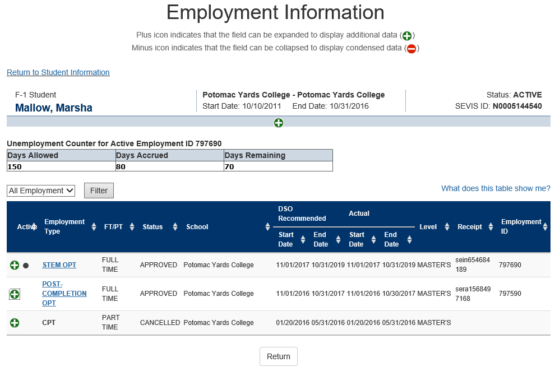The image size is (555, 376).
Task: Click the Filter button
Action: click(99, 191)
